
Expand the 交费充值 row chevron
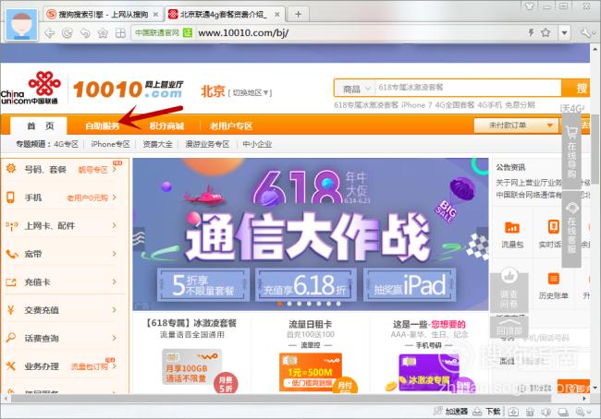point(115,309)
